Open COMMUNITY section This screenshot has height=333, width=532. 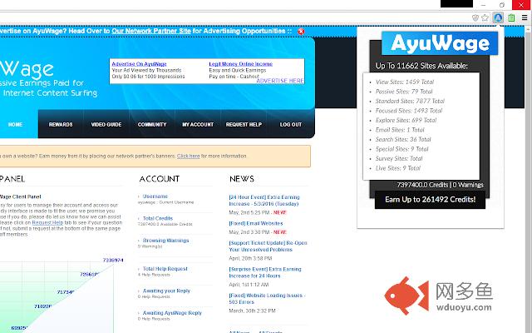point(152,124)
